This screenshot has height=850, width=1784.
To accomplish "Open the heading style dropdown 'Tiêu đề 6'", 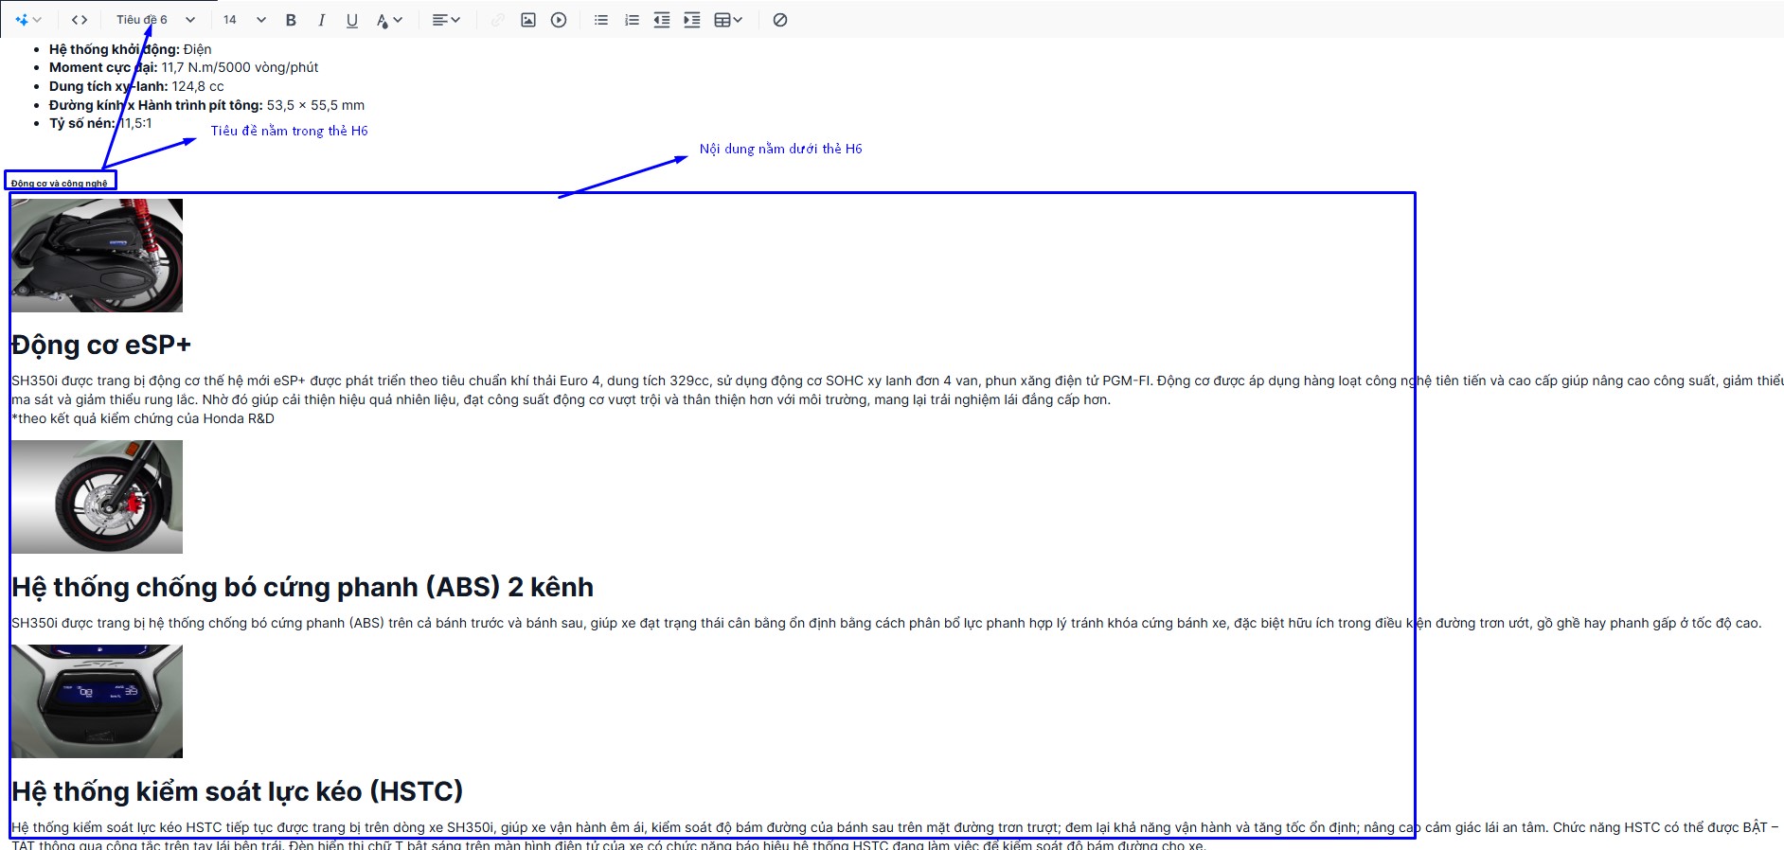I will 155,20.
